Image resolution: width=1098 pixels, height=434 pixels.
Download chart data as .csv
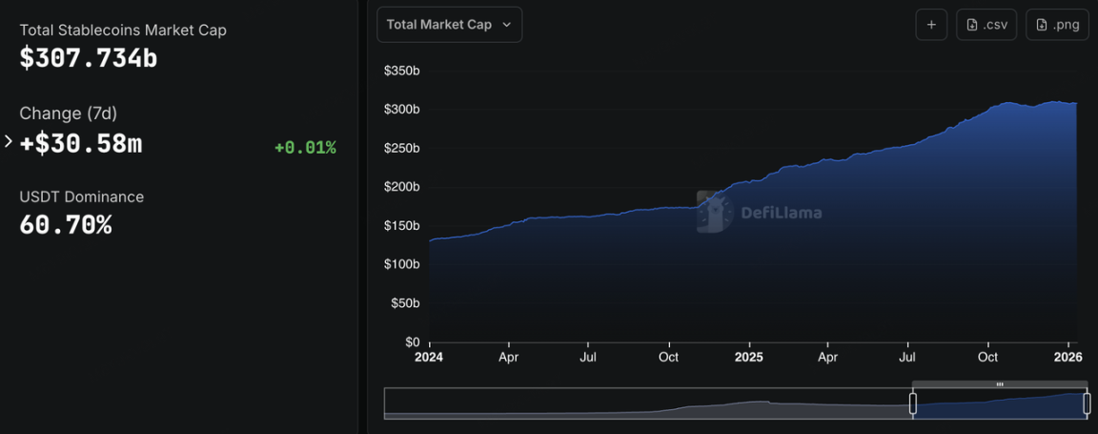(x=986, y=25)
